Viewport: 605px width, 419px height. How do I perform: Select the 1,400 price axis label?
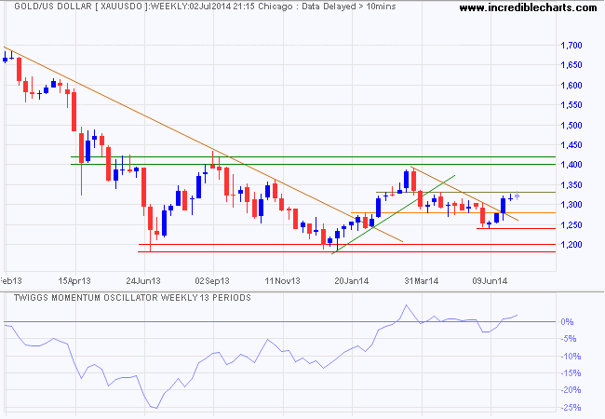[571, 165]
